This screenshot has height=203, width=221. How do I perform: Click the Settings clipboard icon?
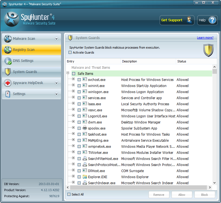(x=8, y=94)
